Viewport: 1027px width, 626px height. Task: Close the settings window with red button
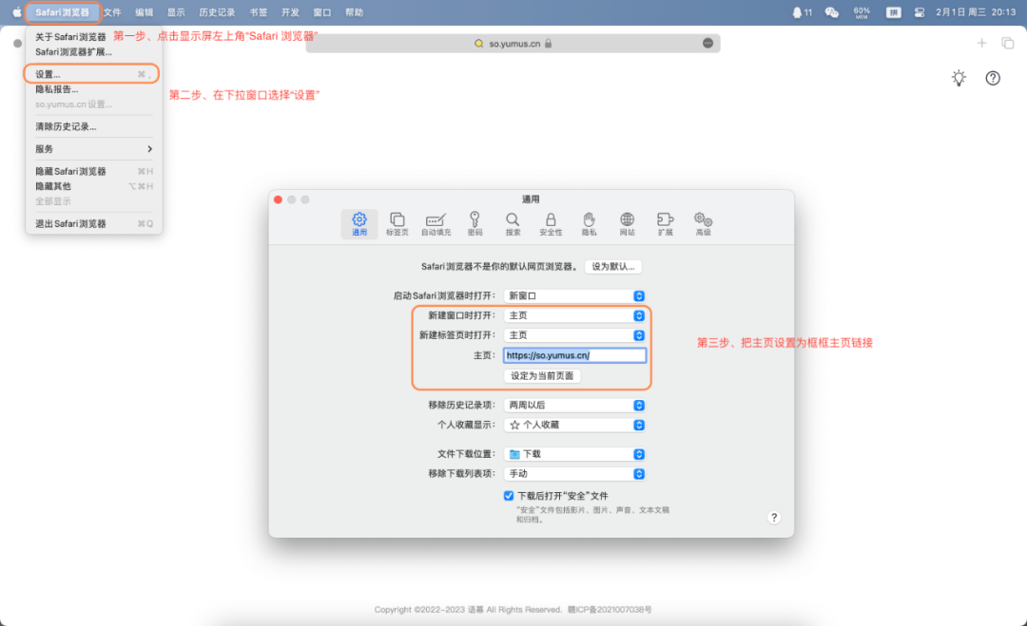278,199
